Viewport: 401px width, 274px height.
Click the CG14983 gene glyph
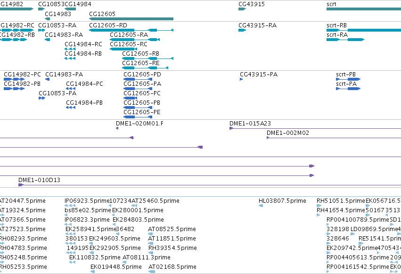(47, 19)
